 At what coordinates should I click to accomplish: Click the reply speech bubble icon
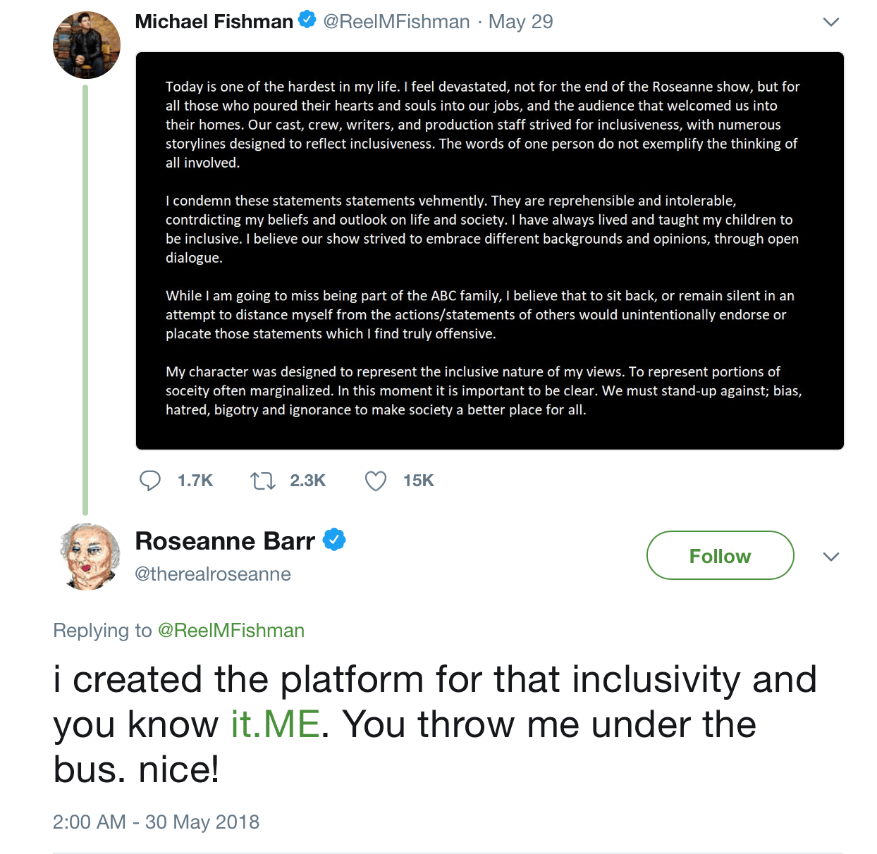coord(149,481)
